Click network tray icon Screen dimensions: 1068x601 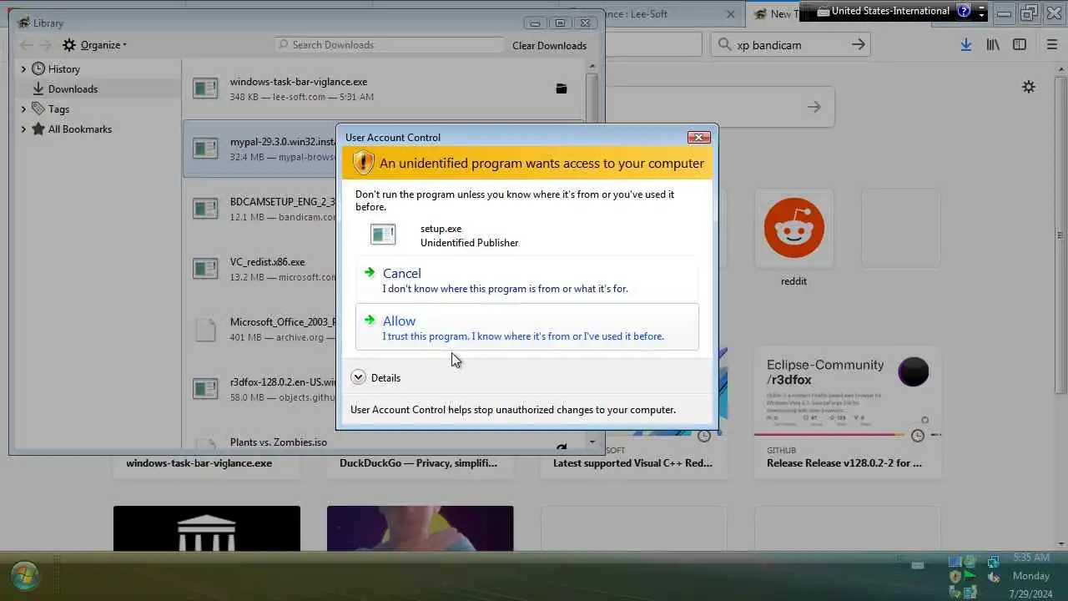point(994,562)
